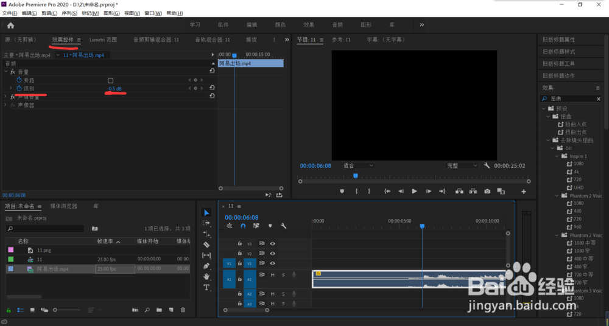Clear Effects search field with X

pyautogui.click(x=599, y=99)
